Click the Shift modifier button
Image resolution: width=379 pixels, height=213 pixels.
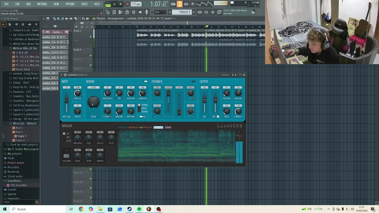pos(200,12)
